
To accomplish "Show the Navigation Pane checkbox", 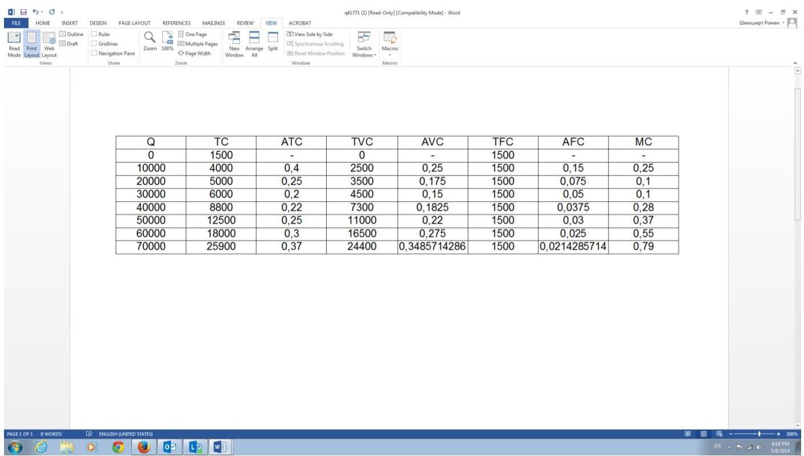I will click(94, 54).
